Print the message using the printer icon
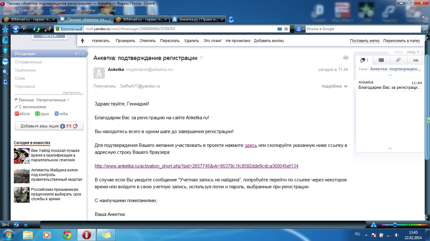 (346, 58)
